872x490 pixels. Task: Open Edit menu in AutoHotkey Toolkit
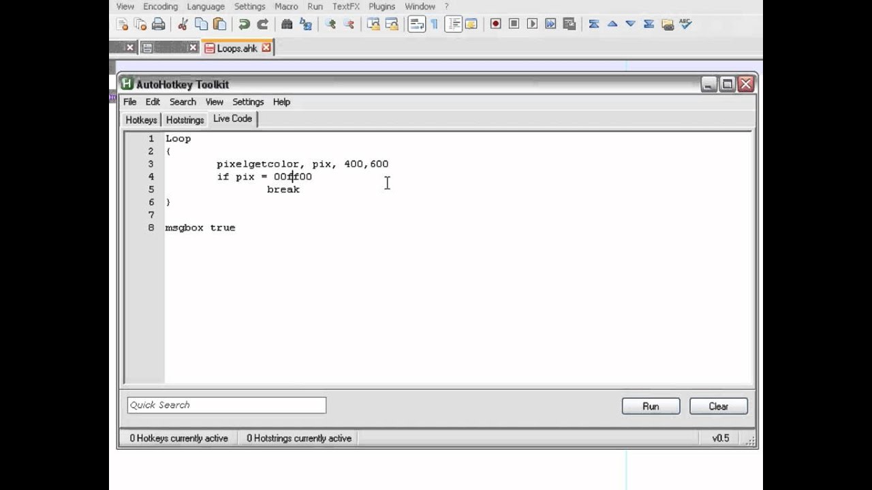153,101
